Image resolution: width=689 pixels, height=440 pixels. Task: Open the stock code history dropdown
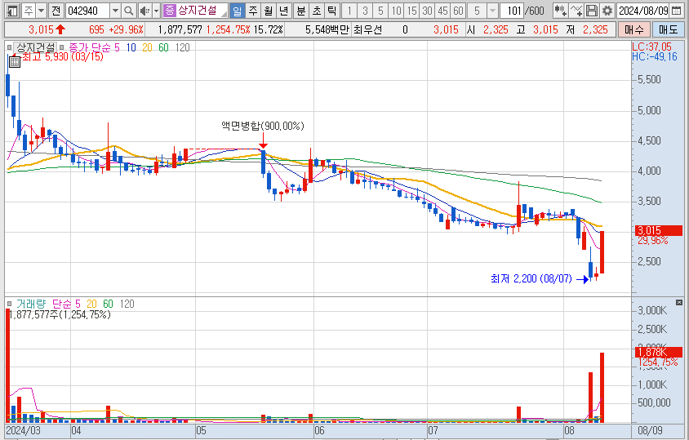pyautogui.click(x=115, y=11)
